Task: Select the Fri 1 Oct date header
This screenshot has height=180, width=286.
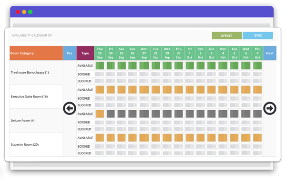Action: pyautogui.click(x=190, y=53)
